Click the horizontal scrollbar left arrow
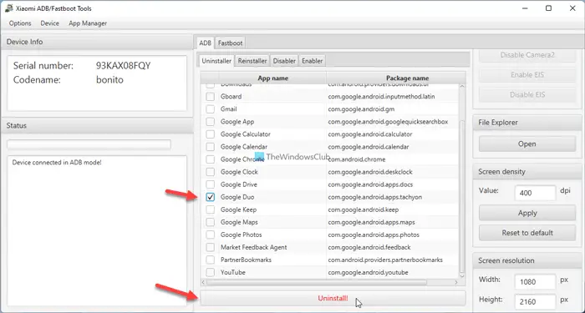The image size is (585, 313). click(x=204, y=283)
